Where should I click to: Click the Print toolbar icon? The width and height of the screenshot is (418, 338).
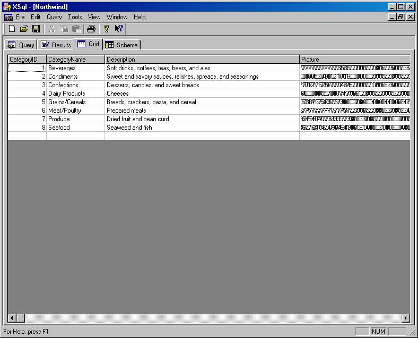[91, 29]
